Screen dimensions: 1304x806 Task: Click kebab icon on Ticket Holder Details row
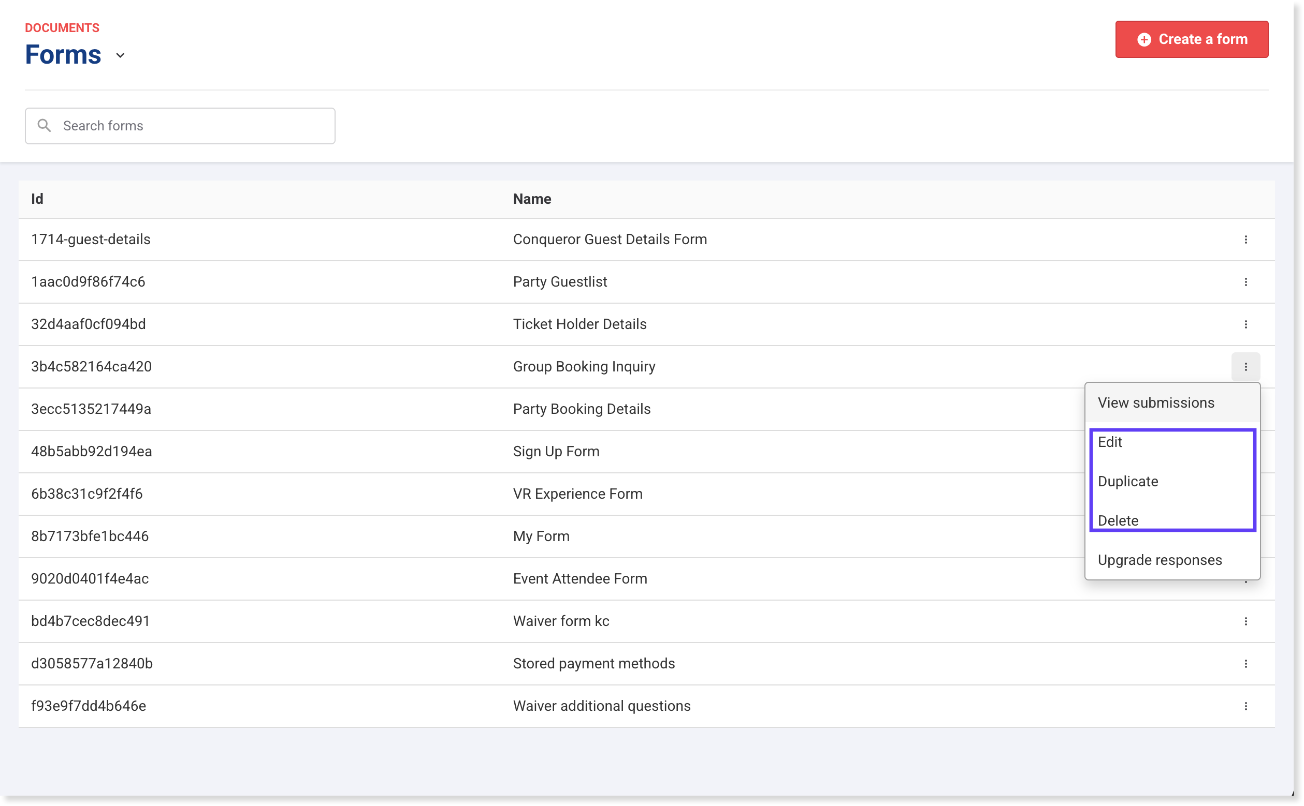(1245, 324)
